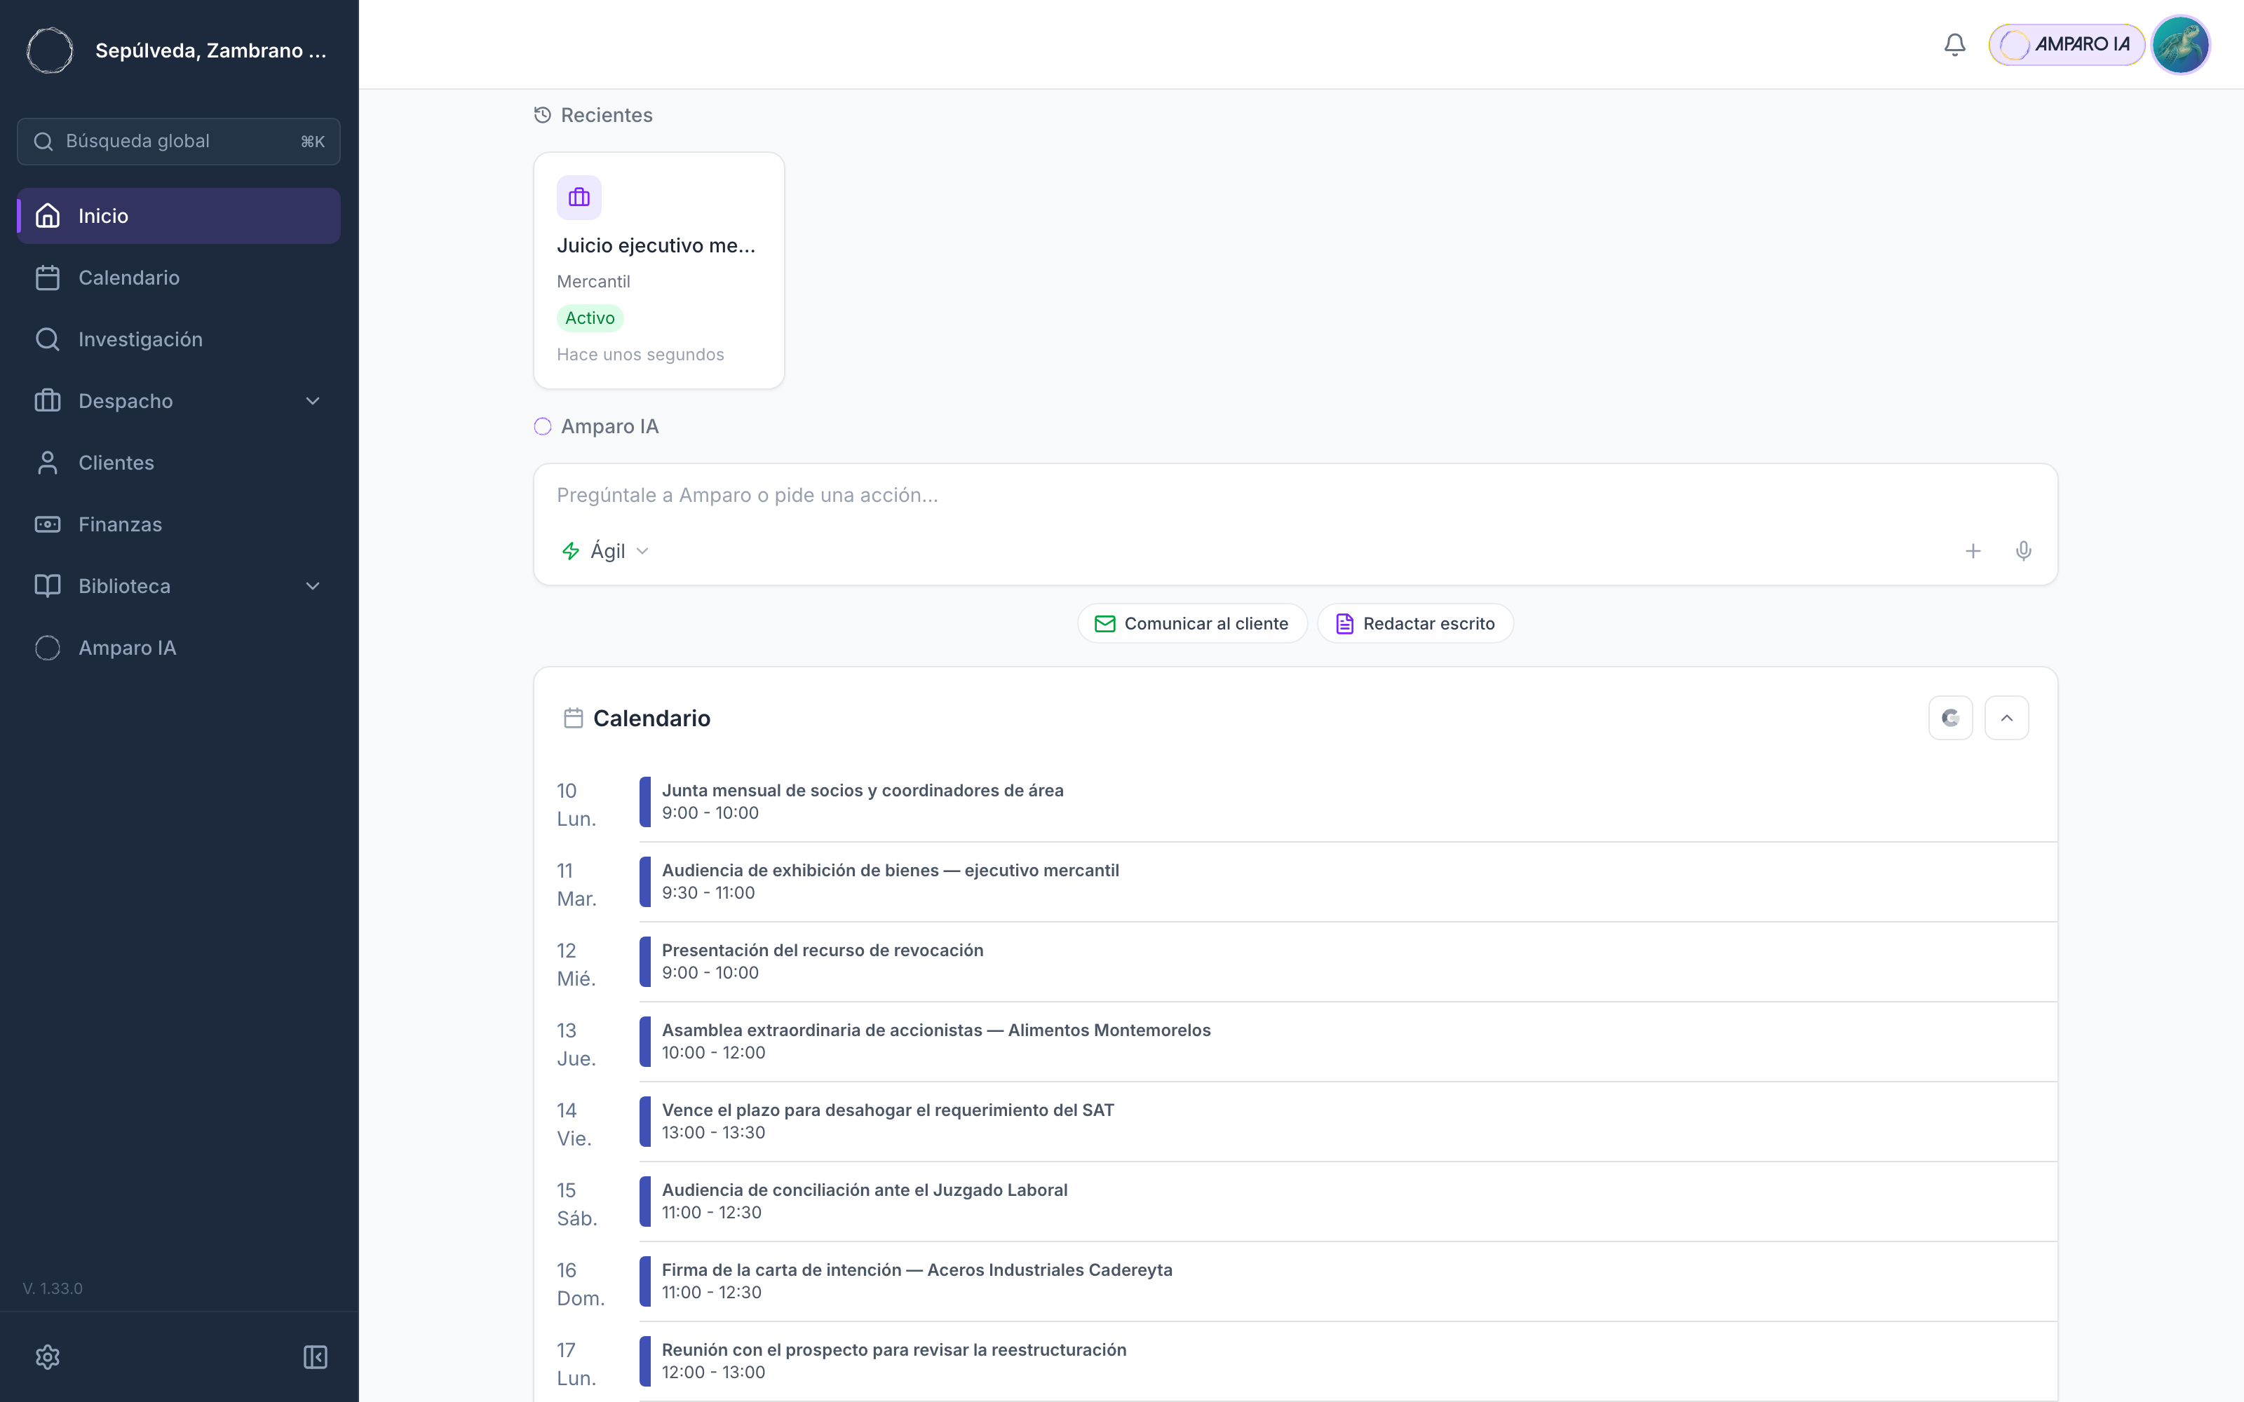Click the Calendario sidebar calendar icon
2244x1402 pixels.
pyautogui.click(x=47, y=278)
